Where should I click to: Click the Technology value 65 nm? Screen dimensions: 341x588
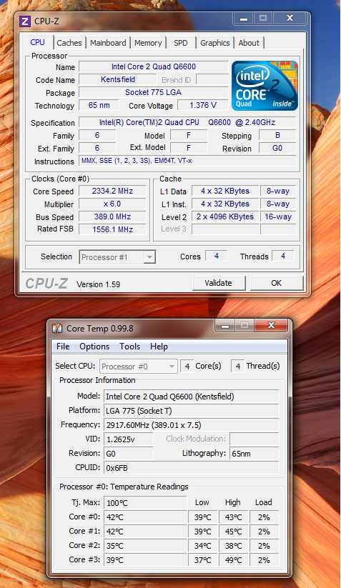[99, 105]
